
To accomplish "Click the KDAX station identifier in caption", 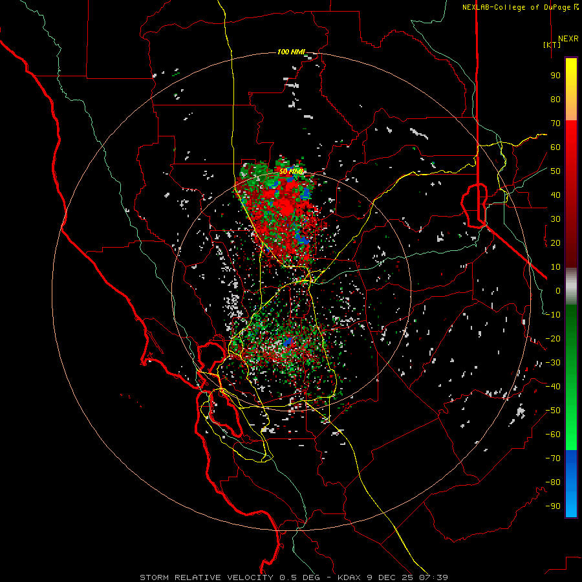I will click(350, 577).
